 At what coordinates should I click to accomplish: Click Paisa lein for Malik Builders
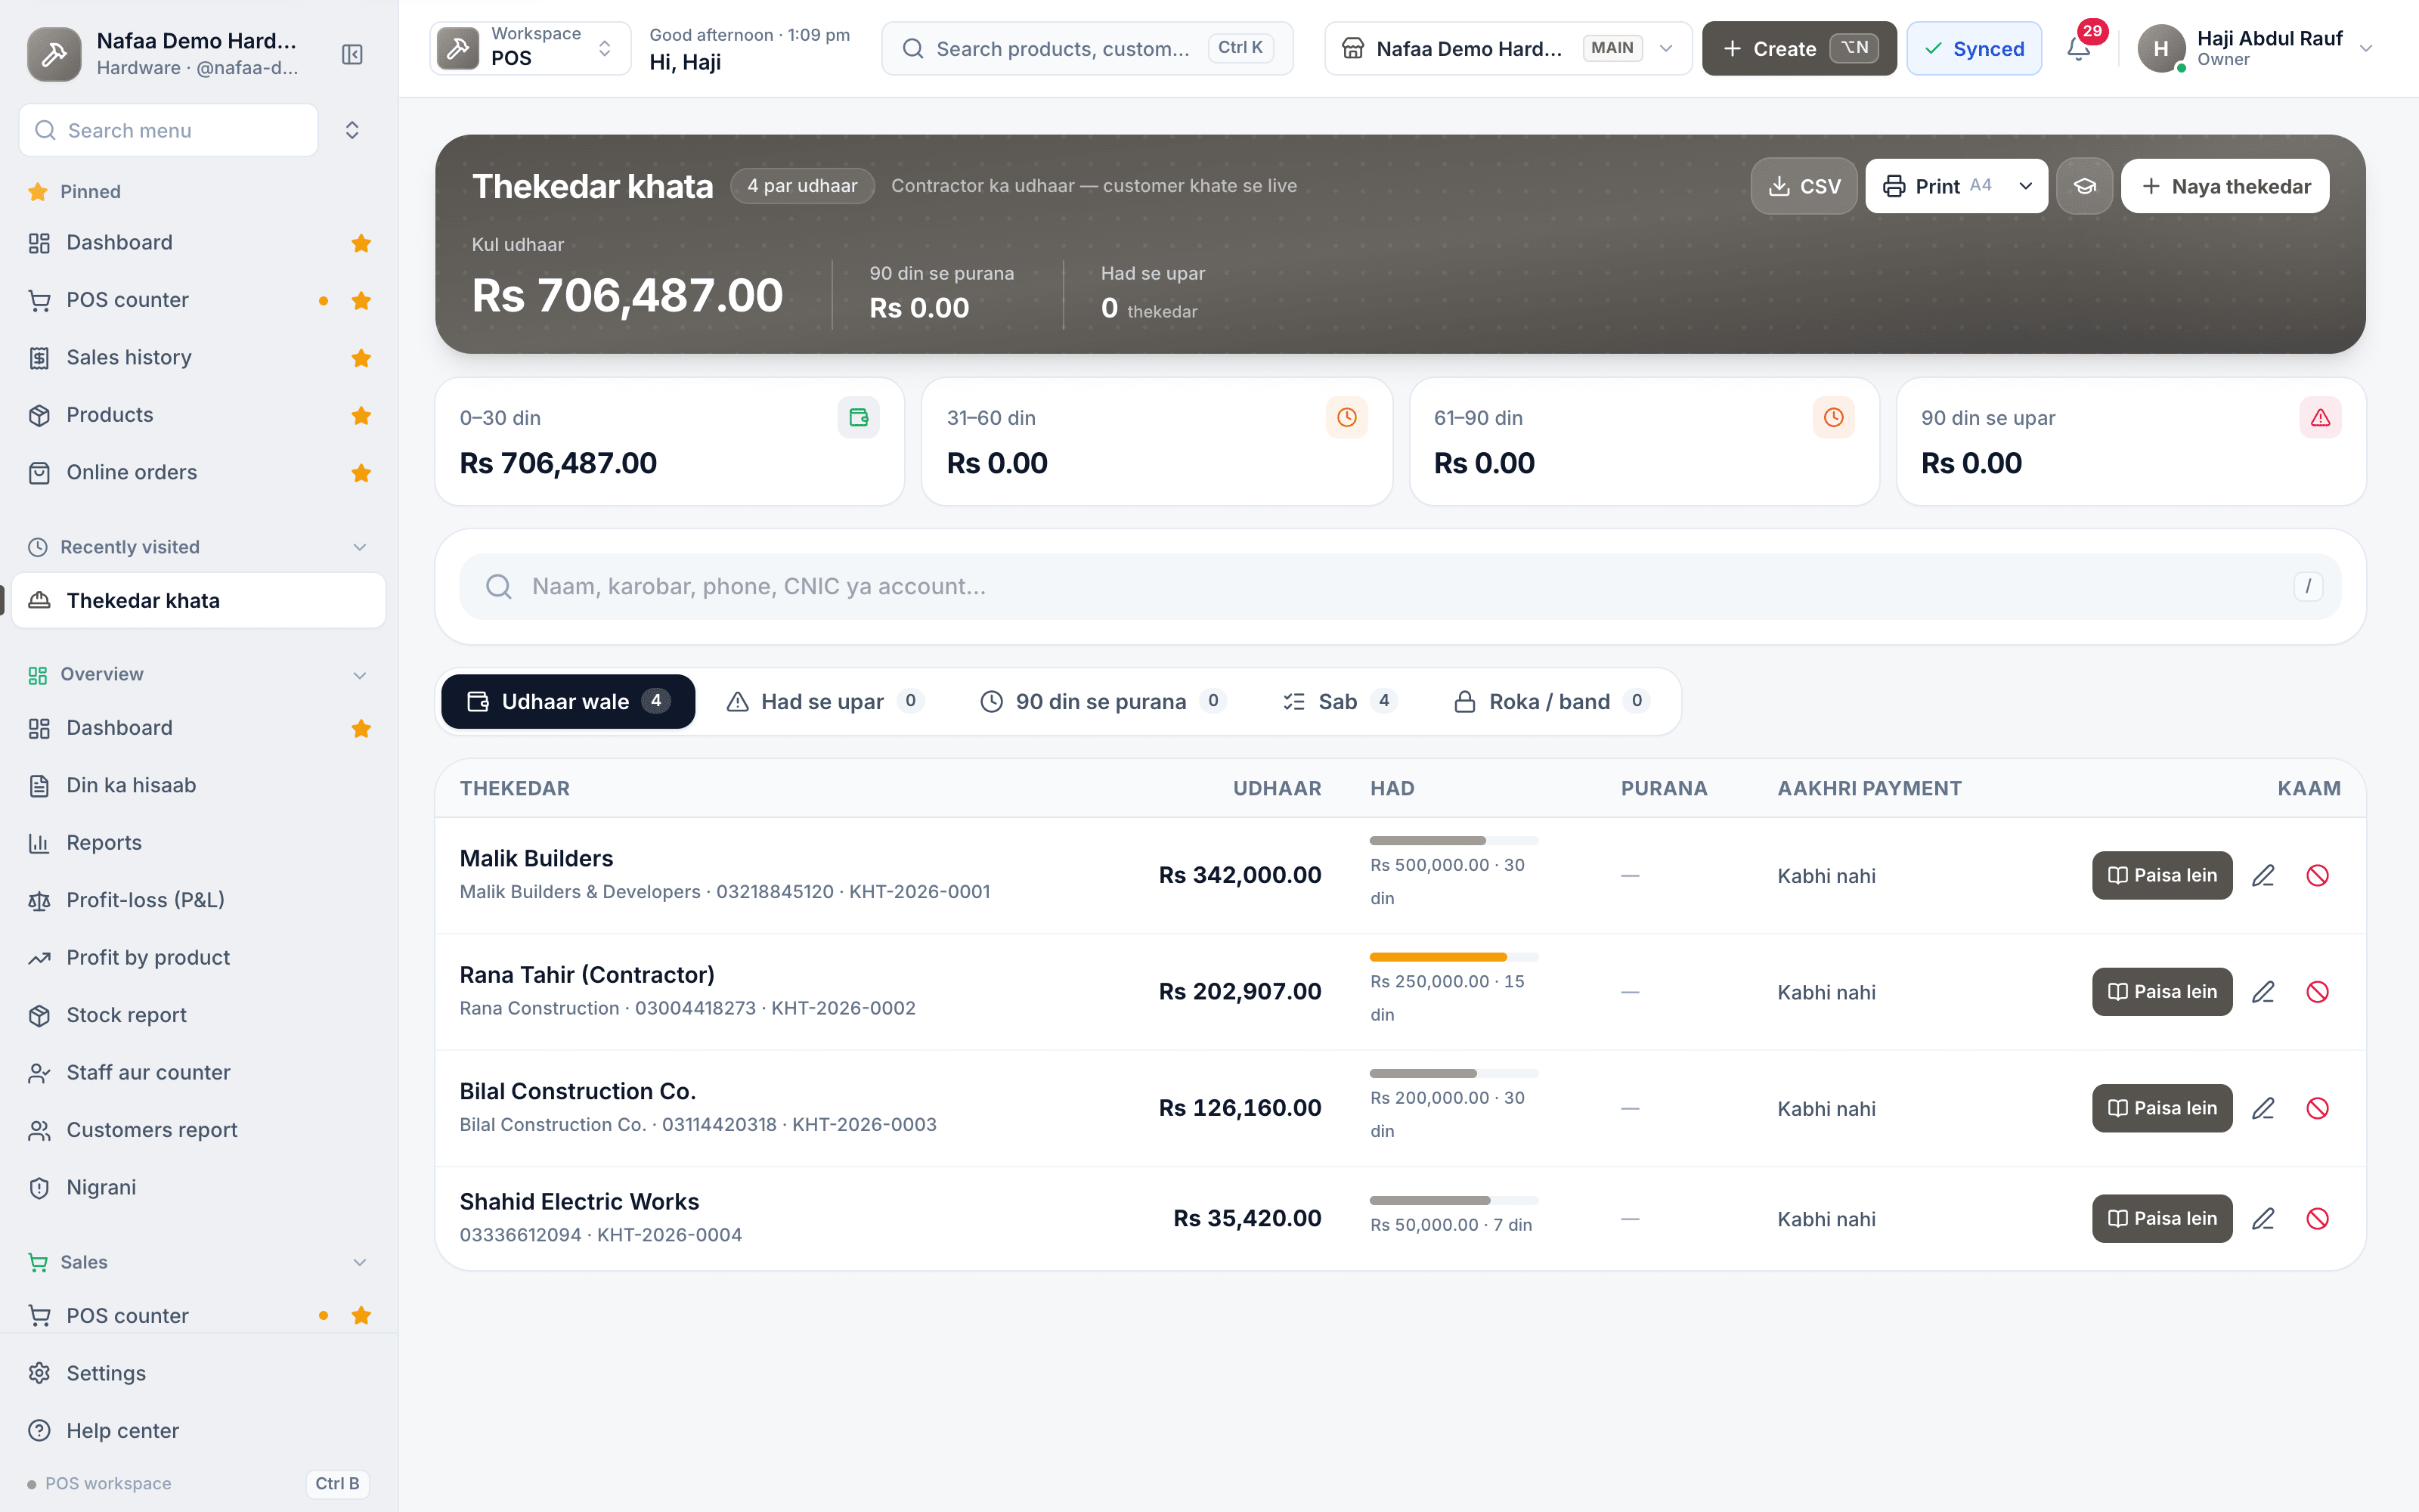tap(2161, 875)
